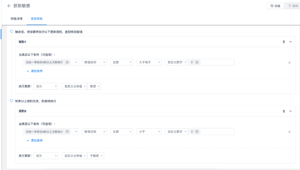Clear the metric tag in 规则2 condition
Screen dimensions: 300x170
(x=67, y=132)
